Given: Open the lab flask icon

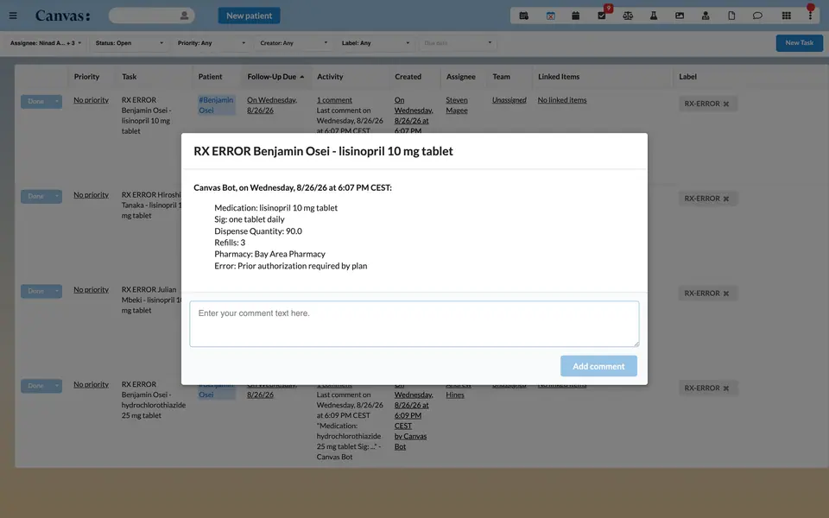Looking at the screenshot, I should click(x=654, y=16).
